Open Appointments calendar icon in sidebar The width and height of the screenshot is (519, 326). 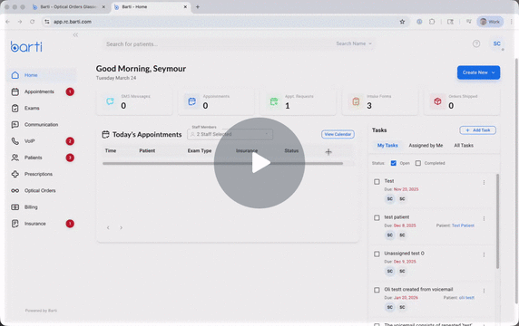pyautogui.click(x=15, y=91)
